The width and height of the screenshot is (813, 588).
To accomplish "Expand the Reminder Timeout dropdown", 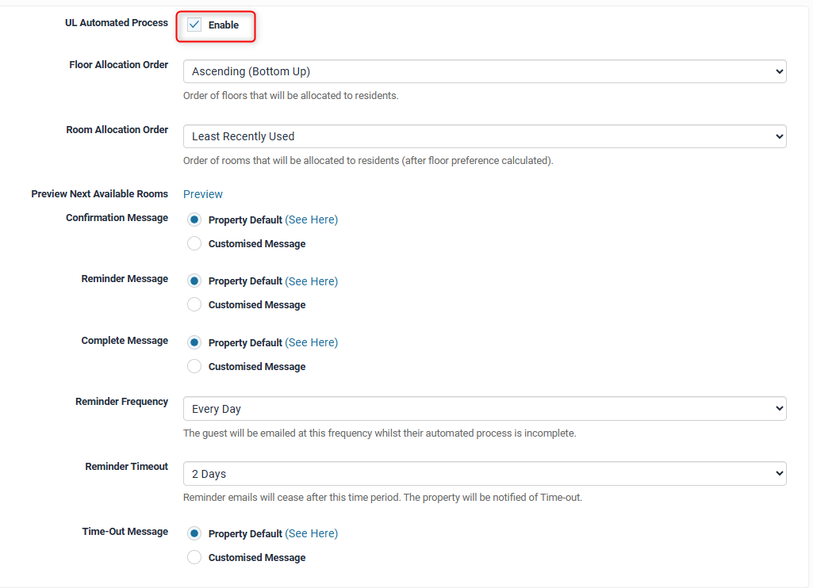I will click(484, 474).
